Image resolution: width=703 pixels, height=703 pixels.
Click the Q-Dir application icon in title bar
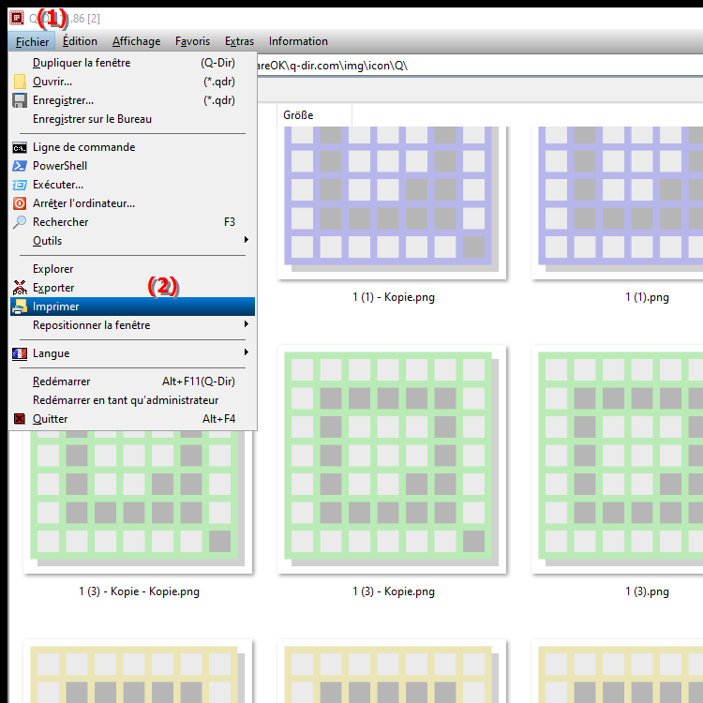[x=17, y=18]
